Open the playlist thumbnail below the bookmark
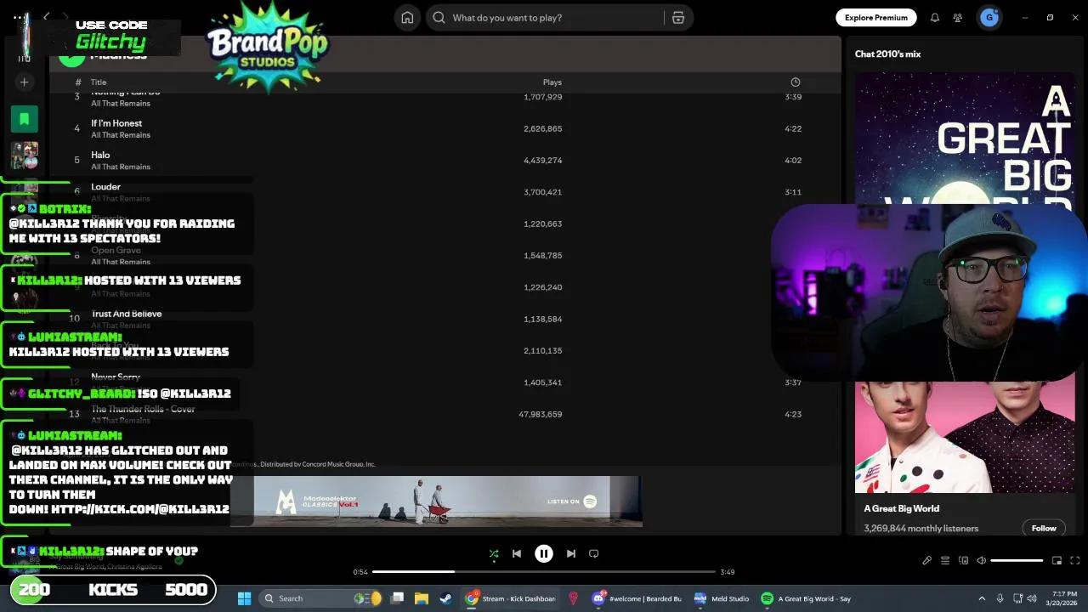 click(24, 156)
